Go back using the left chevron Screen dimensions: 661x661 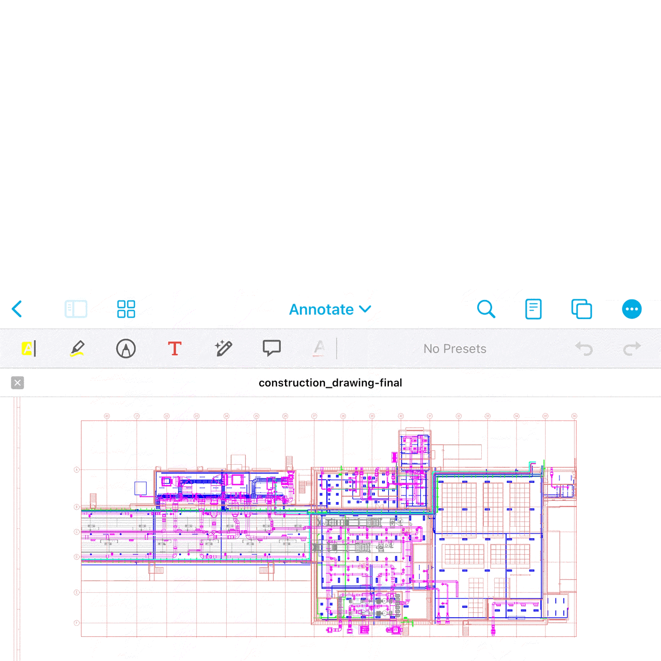pyautogui.click(x=17, y=309)
